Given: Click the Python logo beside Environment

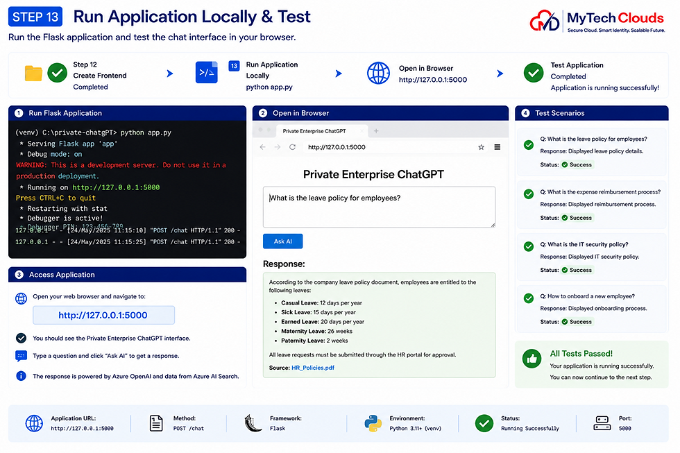Looking at the screenshot, I should click(373, 423).
